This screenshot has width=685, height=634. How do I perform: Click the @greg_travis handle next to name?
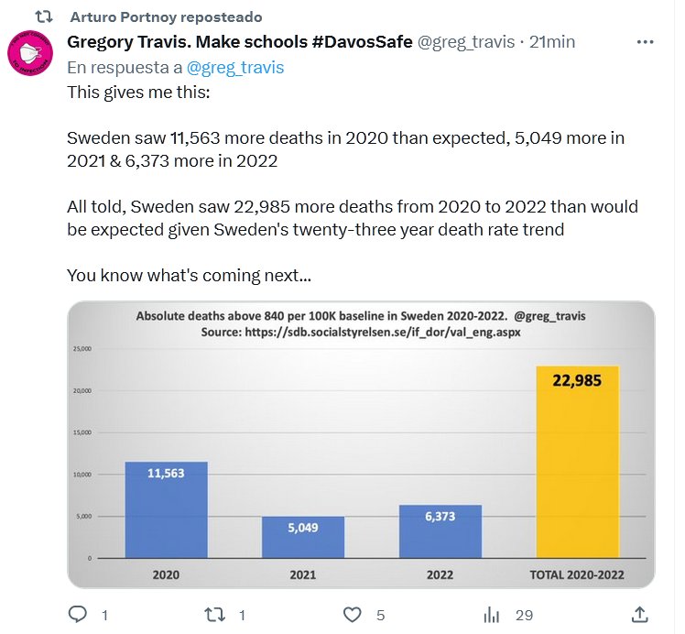pos(465,42)
